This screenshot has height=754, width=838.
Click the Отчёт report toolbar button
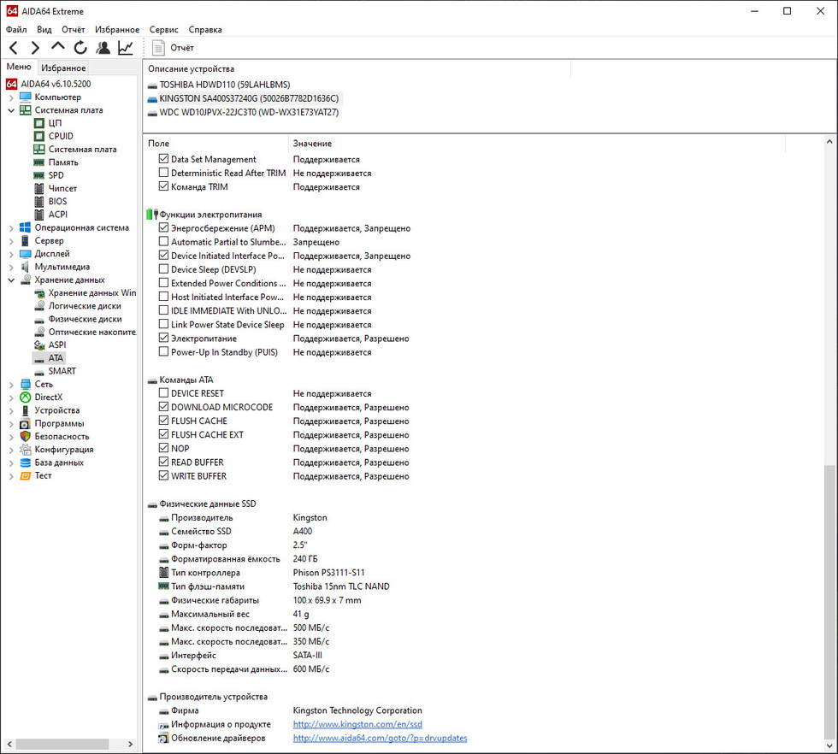[173, 48]
